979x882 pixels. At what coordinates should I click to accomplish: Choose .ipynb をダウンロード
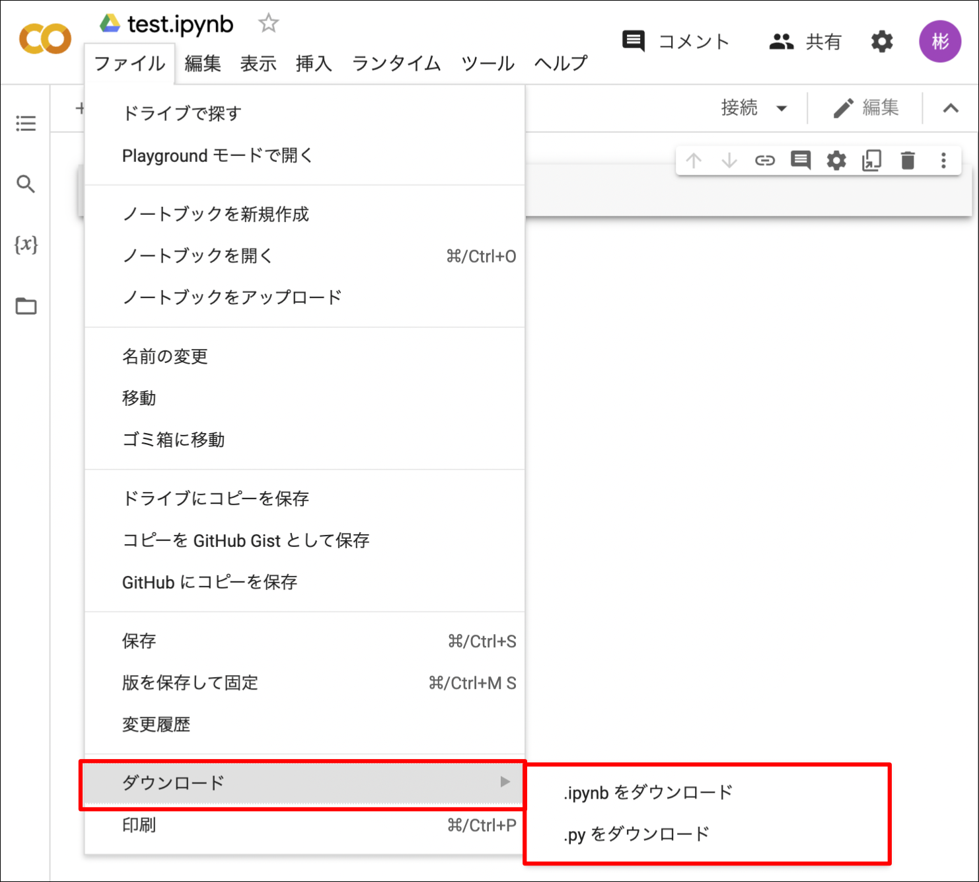pos(707,792)
